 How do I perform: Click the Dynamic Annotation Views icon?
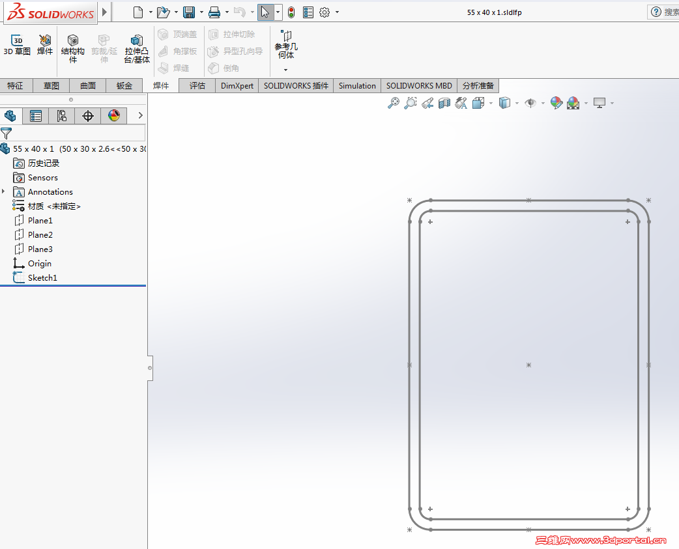coord(461,103)
